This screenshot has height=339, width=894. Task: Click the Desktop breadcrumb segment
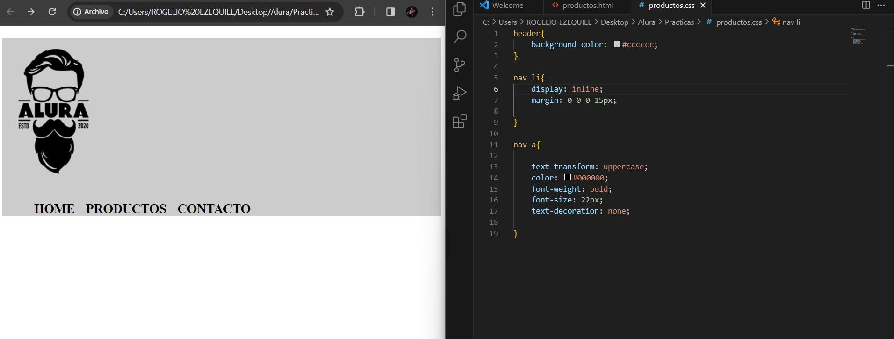[x=614, y=22]
